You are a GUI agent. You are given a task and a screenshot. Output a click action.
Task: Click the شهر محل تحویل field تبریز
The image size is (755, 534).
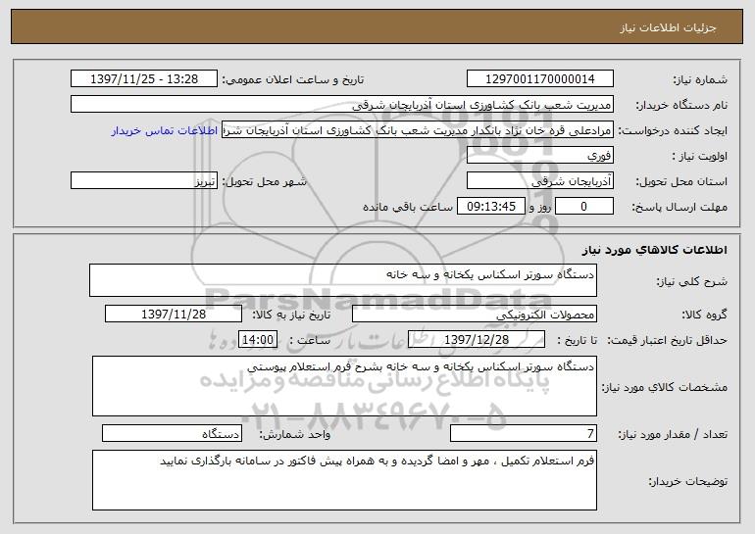[x=144, y=181]
